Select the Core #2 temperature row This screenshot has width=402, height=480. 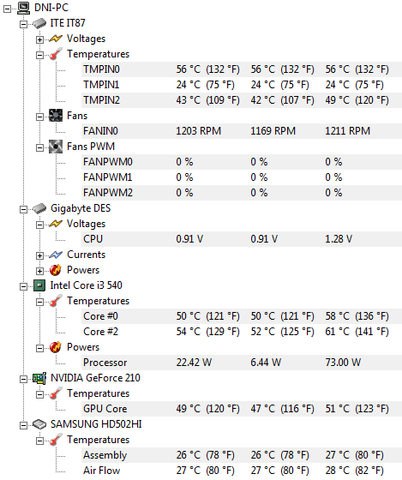point(242,332)
